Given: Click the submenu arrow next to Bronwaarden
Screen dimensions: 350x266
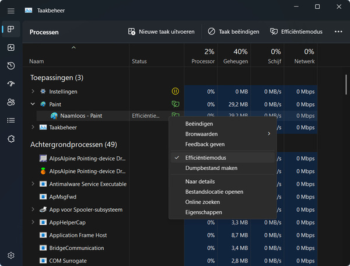Looking at the screenshot, I should (x=269, y=134).
